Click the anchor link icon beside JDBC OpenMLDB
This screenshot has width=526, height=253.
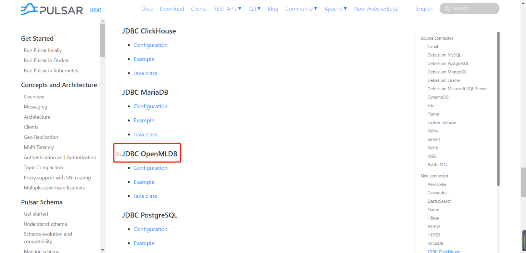point(118,154)
